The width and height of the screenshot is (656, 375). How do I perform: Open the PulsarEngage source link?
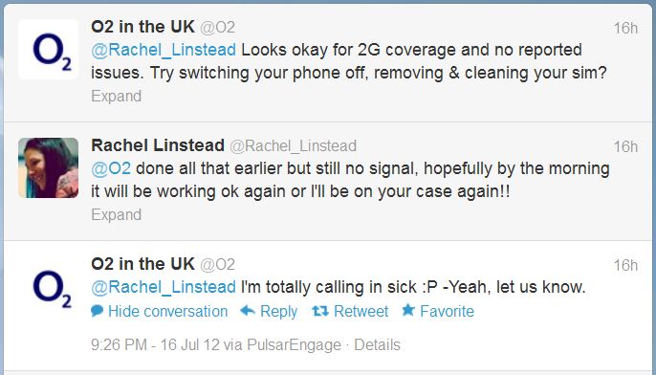click(295, 344)
